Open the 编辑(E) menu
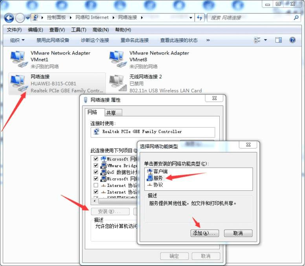This screenshot has height=266, width=305. (x=35, y=30)
